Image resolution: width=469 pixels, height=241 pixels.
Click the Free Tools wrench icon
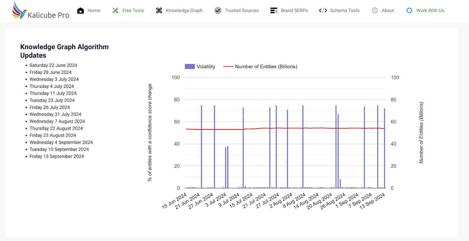pos(115,11)
